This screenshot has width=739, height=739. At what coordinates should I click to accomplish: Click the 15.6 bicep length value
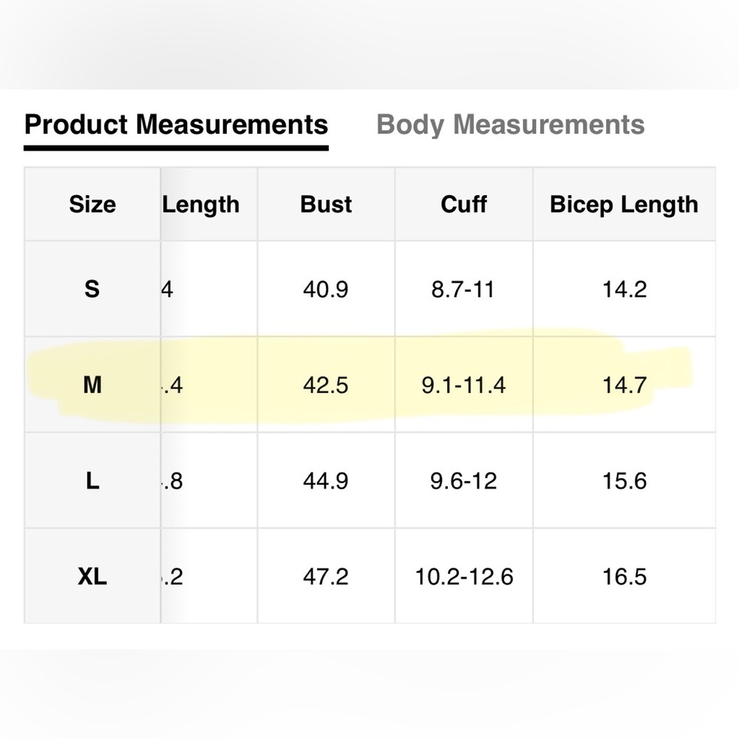coord(624,481)
